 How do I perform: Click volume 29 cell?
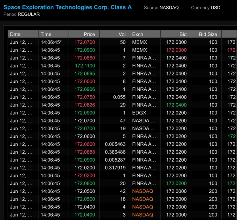123,105
